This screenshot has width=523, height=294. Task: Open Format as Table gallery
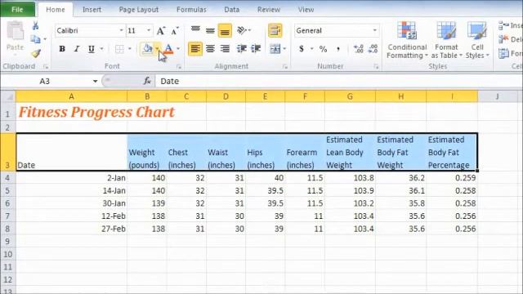[x=446, y=40]
